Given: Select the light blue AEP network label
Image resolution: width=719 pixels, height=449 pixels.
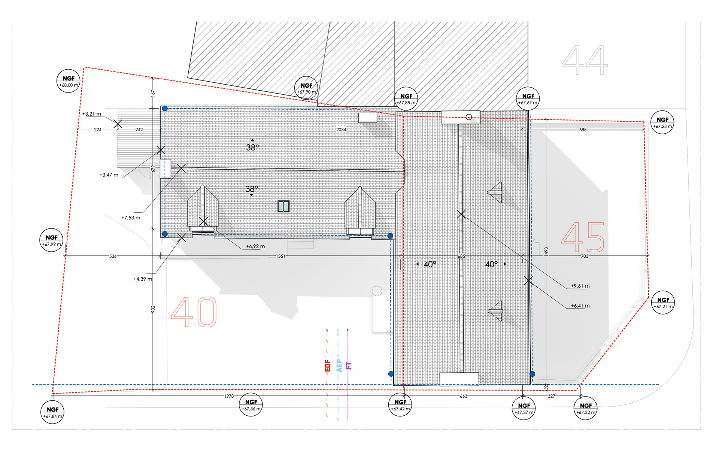Looking at the screenshot, I should click(339, 366).
